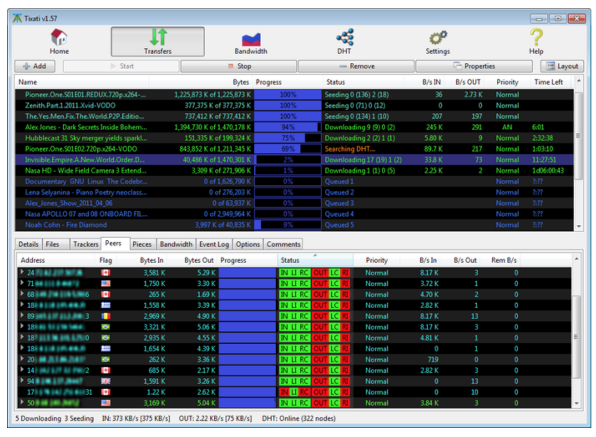Select Documentary GNU Linux The Codebr transfer

click(294, 181)
